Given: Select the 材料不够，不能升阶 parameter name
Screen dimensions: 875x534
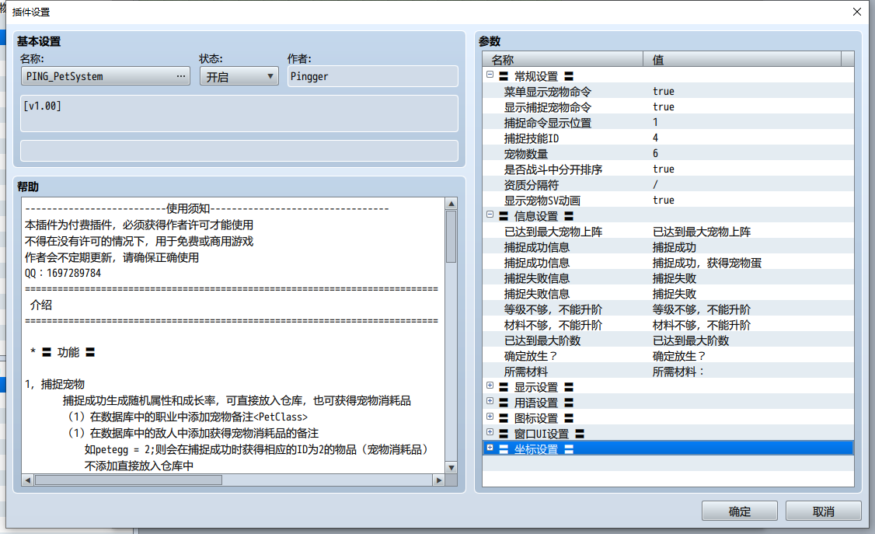Looking at the screenshot, I should (553, 325).
